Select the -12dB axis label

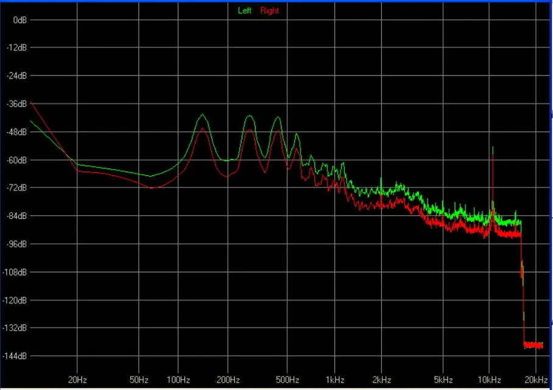tap(17, 47)
